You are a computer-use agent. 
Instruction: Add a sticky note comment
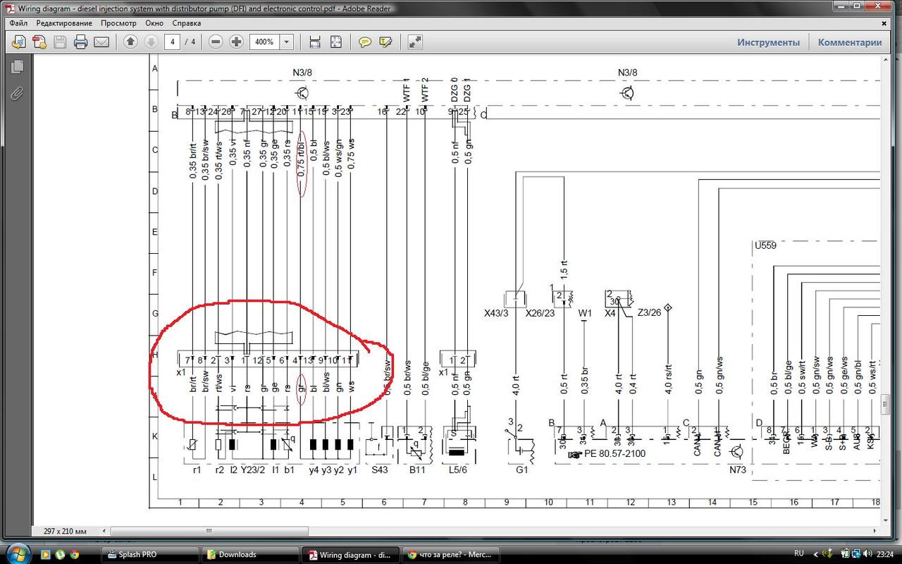coord(364,42)
